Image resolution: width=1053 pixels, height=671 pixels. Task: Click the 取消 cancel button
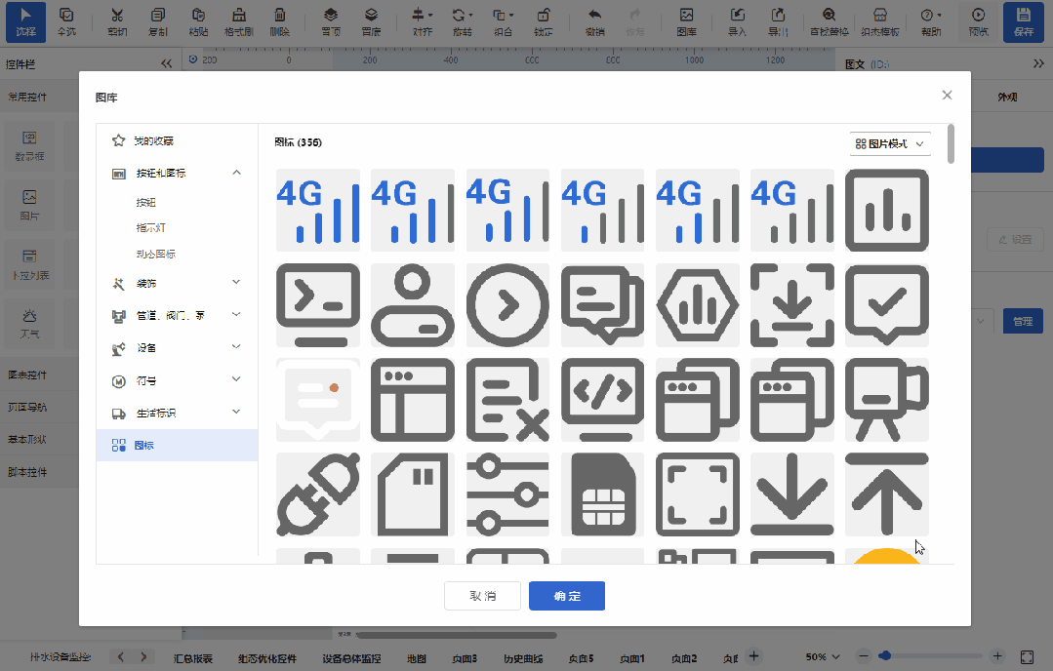[482, 596]
